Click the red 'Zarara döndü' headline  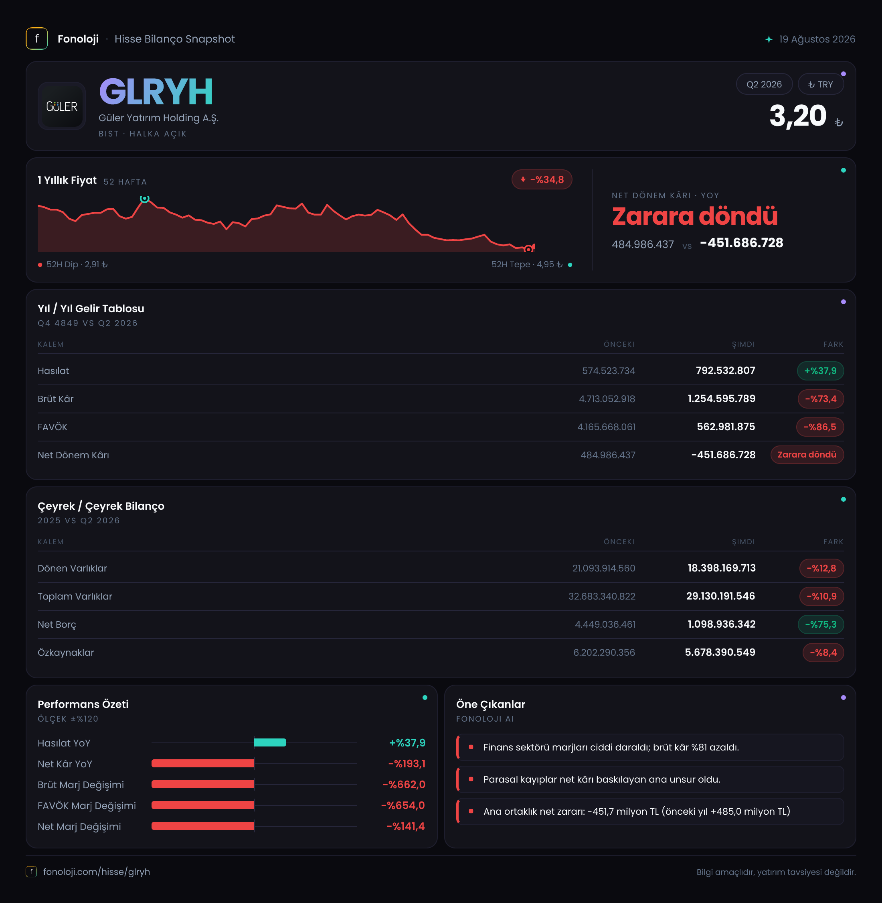click(x=694, y=216)
